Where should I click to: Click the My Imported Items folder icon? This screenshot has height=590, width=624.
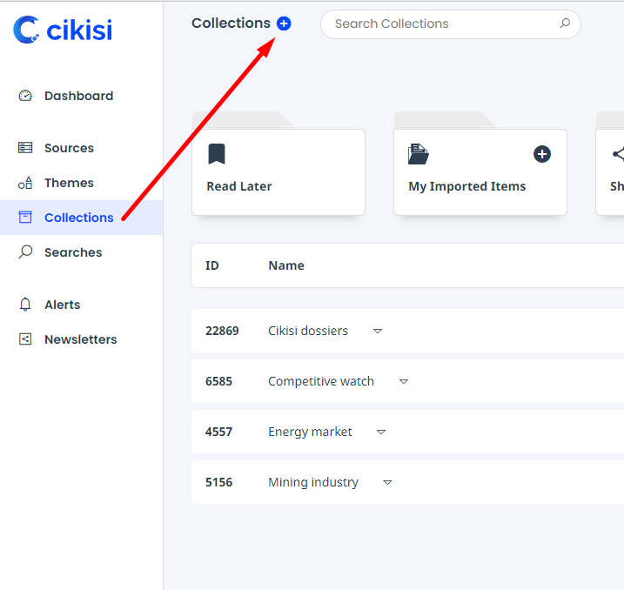419,155
